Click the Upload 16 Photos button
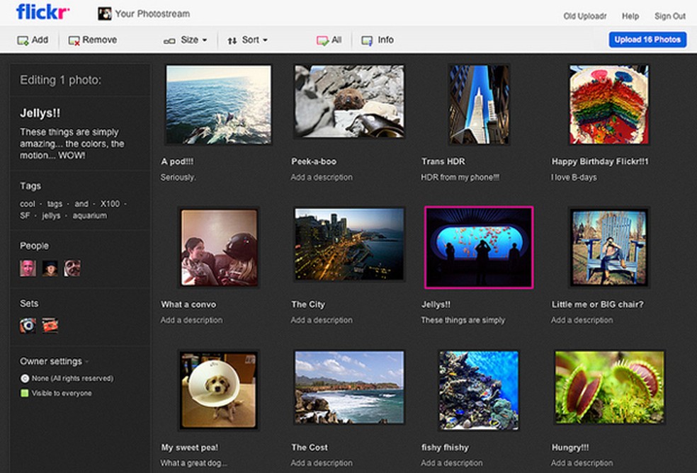 (647, 40)
